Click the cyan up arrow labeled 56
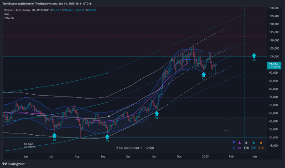 (203, 74)
